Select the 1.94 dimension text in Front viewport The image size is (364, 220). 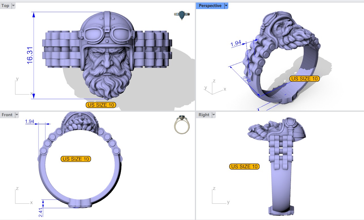pos(30,122)
